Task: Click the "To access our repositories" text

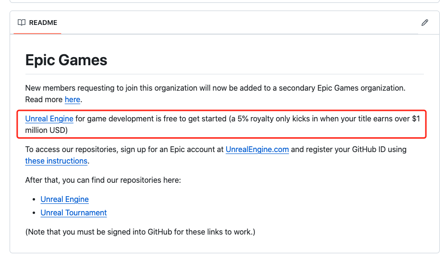Action: point(72,149)
